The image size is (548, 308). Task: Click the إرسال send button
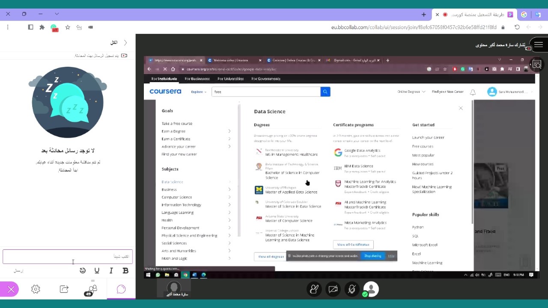click(18, 271)
